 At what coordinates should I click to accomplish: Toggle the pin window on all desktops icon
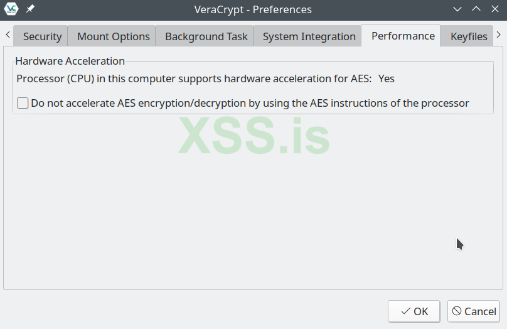(x=30, y=9)
